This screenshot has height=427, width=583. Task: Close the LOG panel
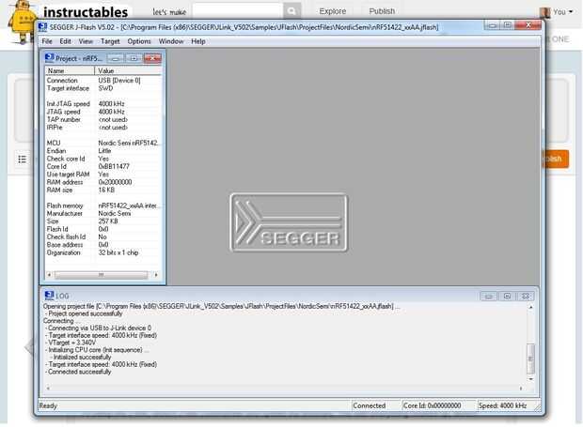point(526,296)
